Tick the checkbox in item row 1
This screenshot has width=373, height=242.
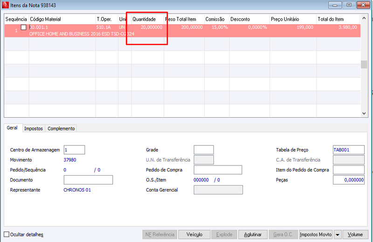24,27
